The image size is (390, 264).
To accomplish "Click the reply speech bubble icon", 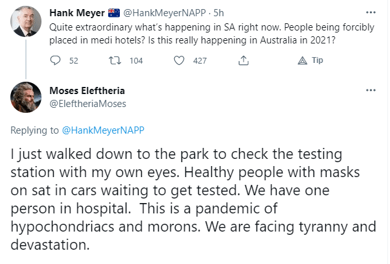I will 55,60.
